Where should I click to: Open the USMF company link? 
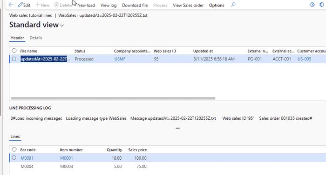coord(120,59)
